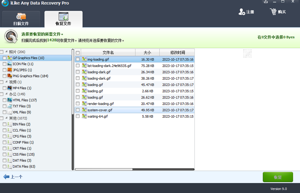This screenshot has width=300, height=193.
Task: Select the 38.26 KB loading-dark.gif row
Action: pyautogui.click(x=134, y=78)
